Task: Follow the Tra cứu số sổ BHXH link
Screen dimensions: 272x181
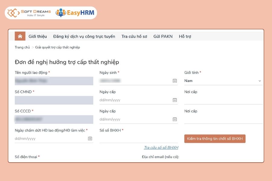Action: coord(161,148)
